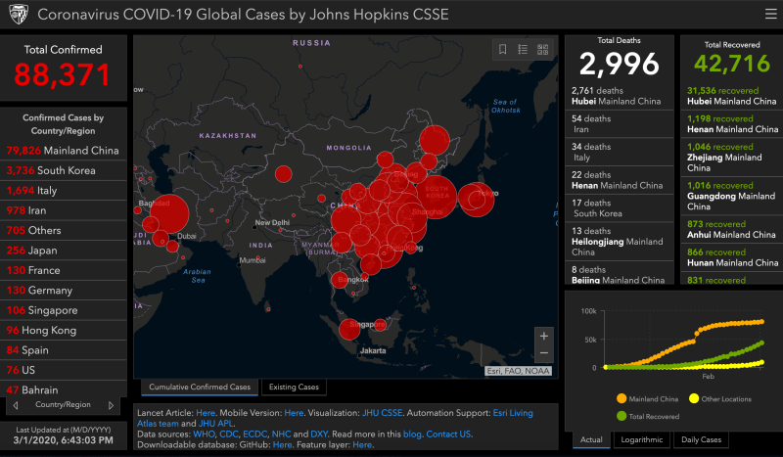The image size is (783, 457).
Task: Select the Actual chart tab
Action: (591, 439)
